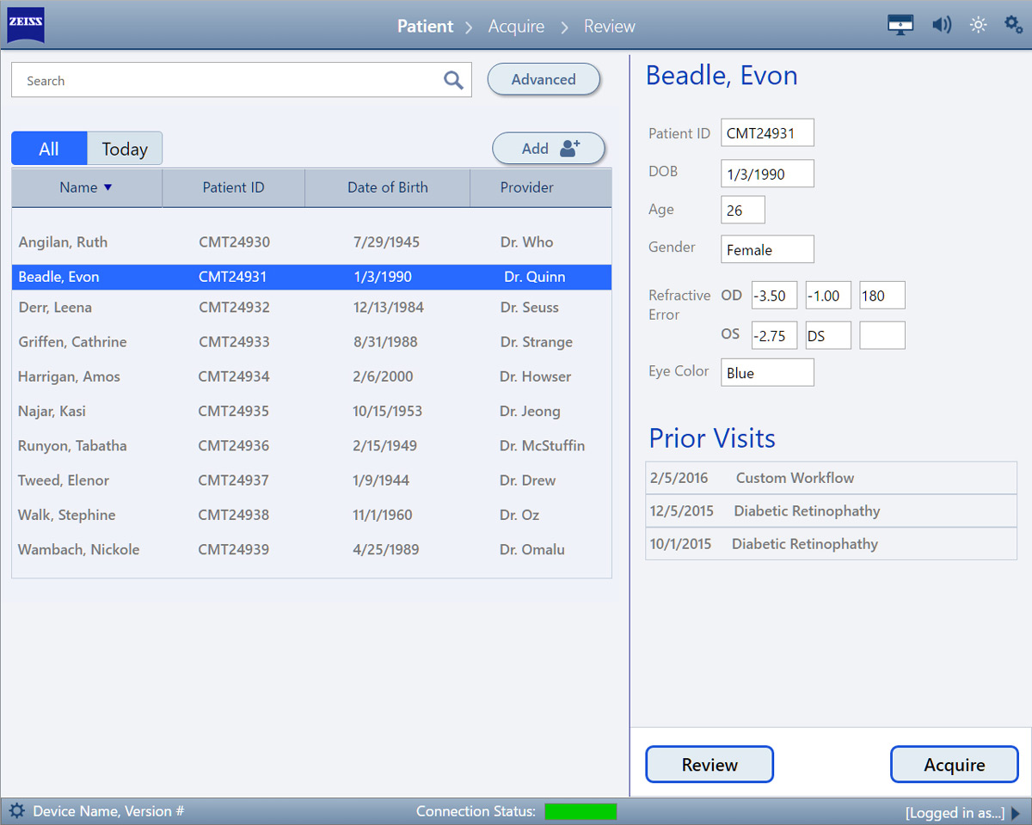Click the search magnifier icon

453,81
